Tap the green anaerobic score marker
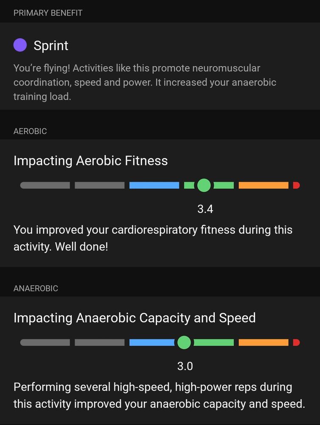Viewport: 320px width, 425px height. point(184,342)
